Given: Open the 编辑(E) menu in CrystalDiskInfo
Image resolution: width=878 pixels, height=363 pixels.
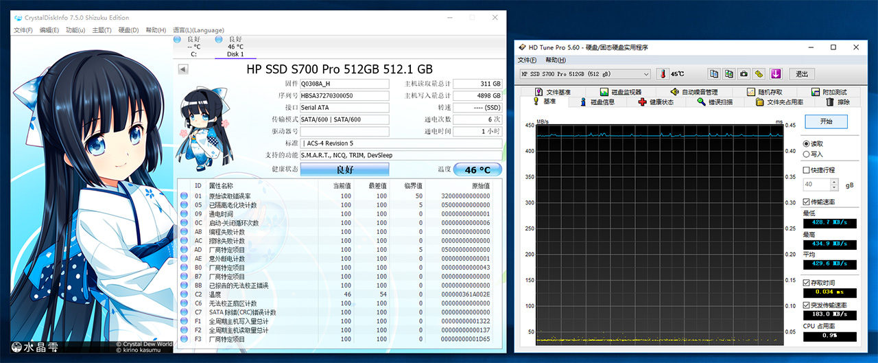Looking at the screenshot, I should pyautogui.click(x=49, y=30).
